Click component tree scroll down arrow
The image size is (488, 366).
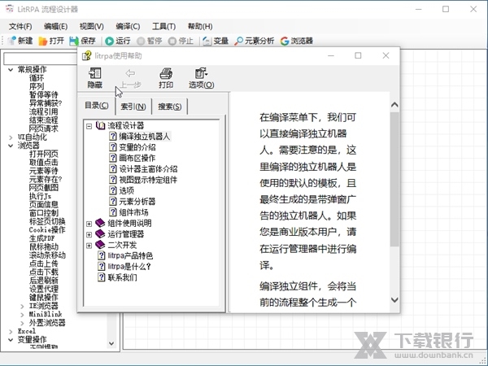(x=111, y=343)
